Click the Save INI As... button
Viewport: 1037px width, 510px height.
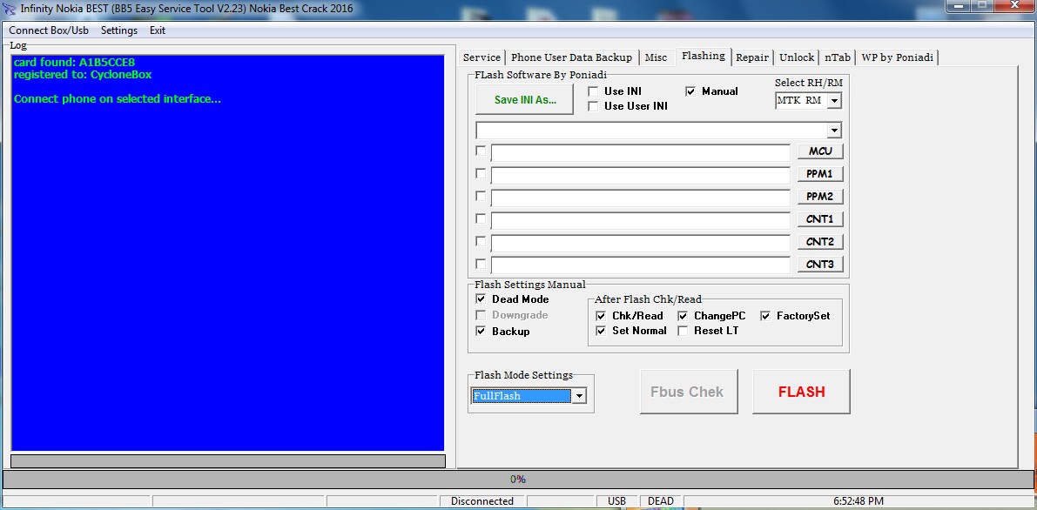[x=524, y=100]
